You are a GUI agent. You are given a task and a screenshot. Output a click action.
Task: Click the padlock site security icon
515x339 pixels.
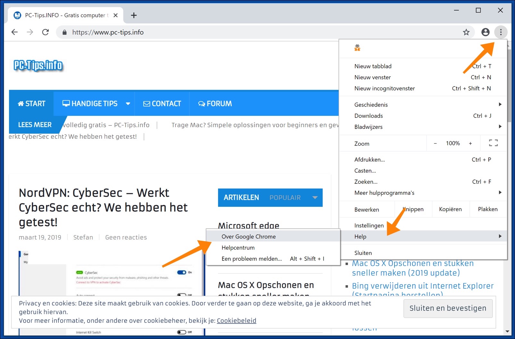[64, 32]
